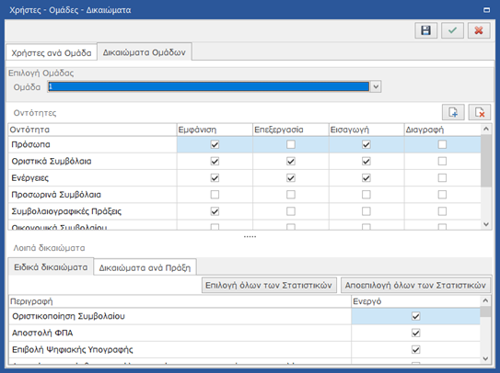The image size is (500, 373).
Task: Click the Ομάδα selection input field
Action: point(208,86)
